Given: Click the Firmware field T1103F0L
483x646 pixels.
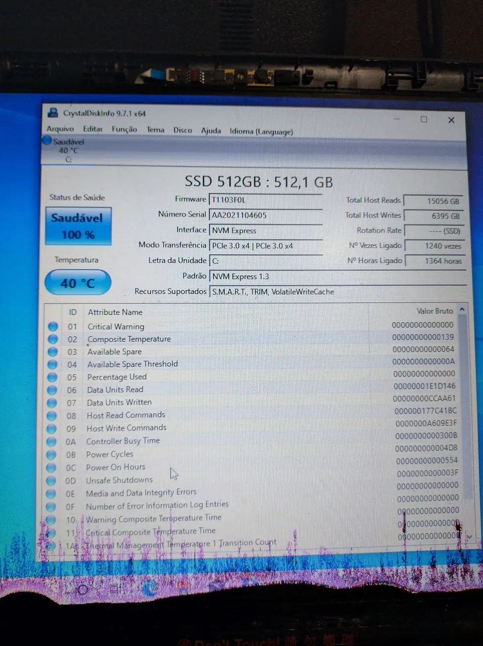Looking at the screenshot, I should tap(266, 200).
